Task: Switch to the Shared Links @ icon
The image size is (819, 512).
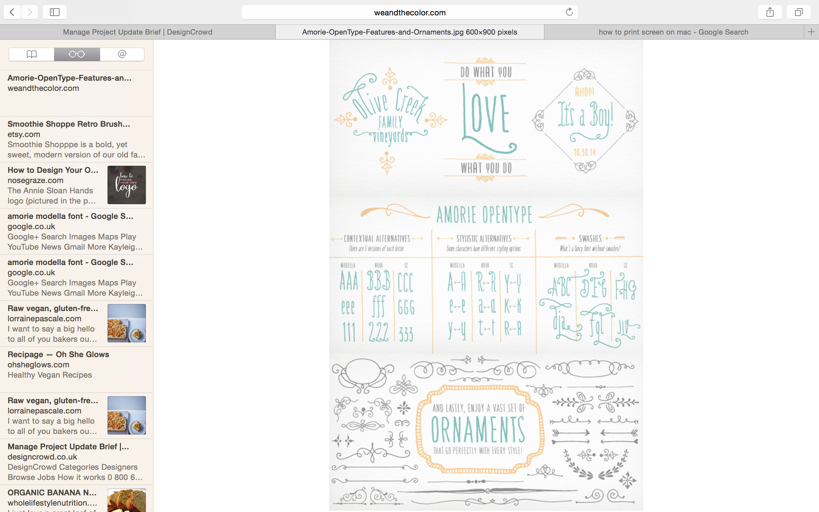Action: tap(122, 54)
